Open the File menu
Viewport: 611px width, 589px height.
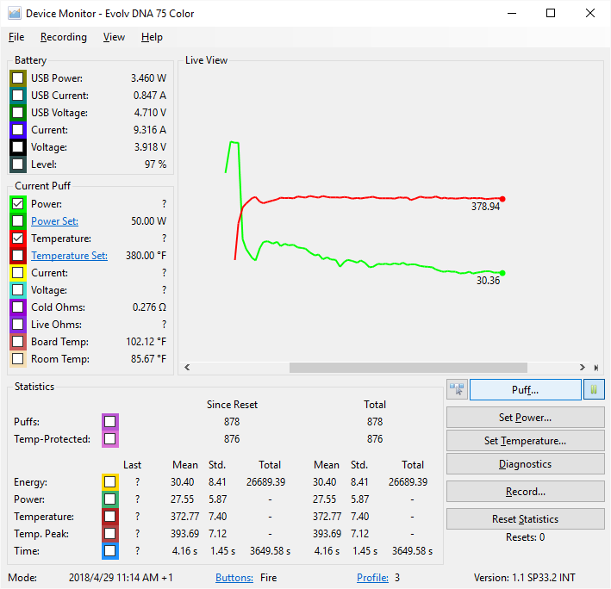tap(16, 37)
